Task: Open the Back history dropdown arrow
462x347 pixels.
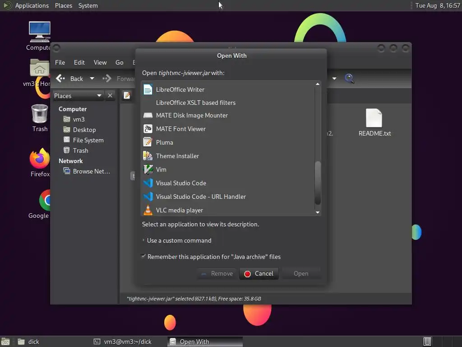Action: 92,79
